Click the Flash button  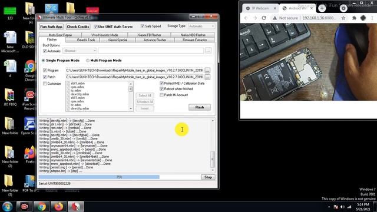200,107
